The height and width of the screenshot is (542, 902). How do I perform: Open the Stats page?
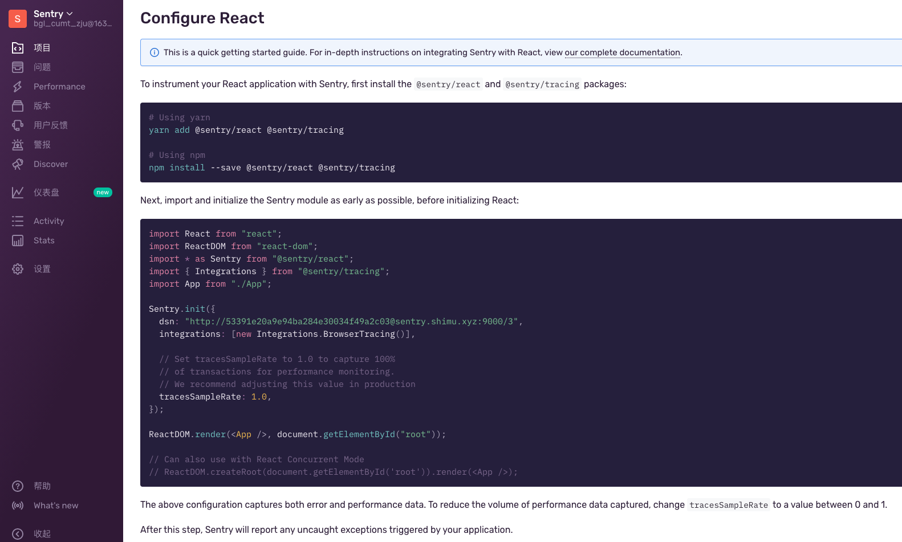click(x=44, y=241)
